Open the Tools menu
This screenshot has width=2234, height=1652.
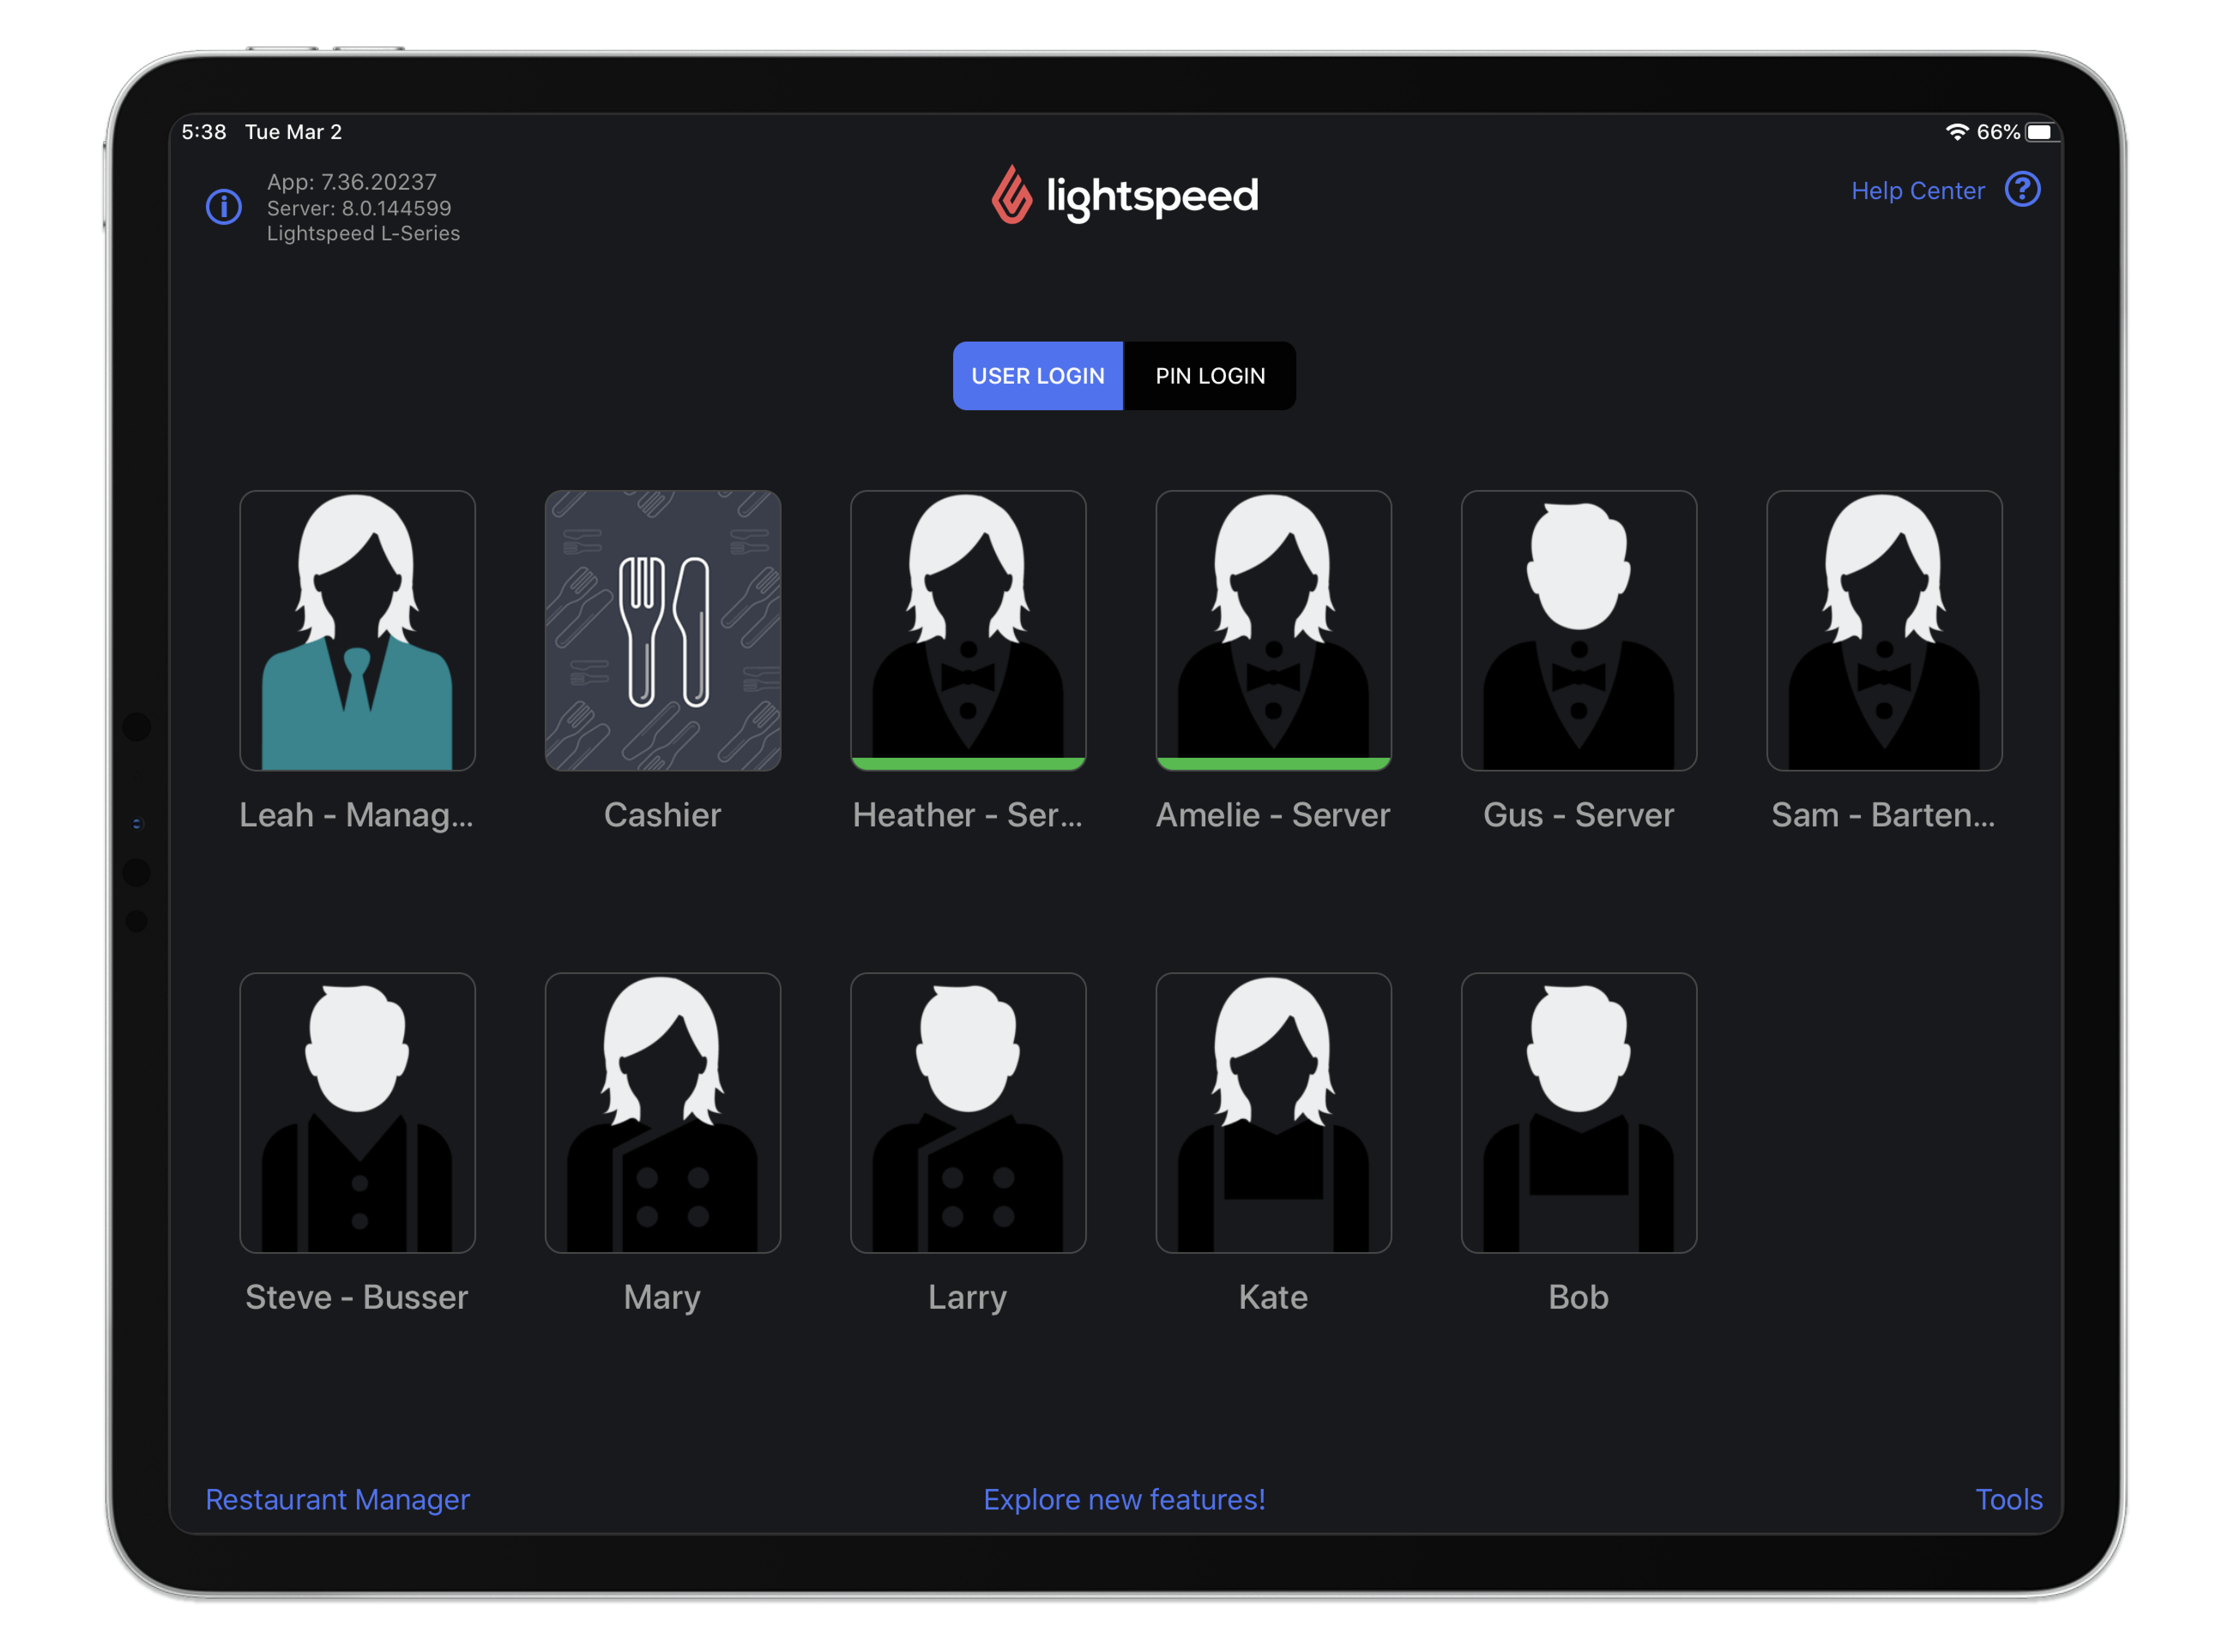click(2009, 1499)
